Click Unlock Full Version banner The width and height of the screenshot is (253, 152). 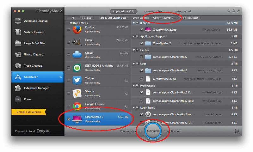point(29,112)
